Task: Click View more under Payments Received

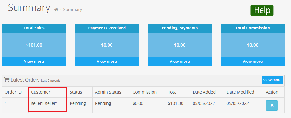Action: [107, 61]
